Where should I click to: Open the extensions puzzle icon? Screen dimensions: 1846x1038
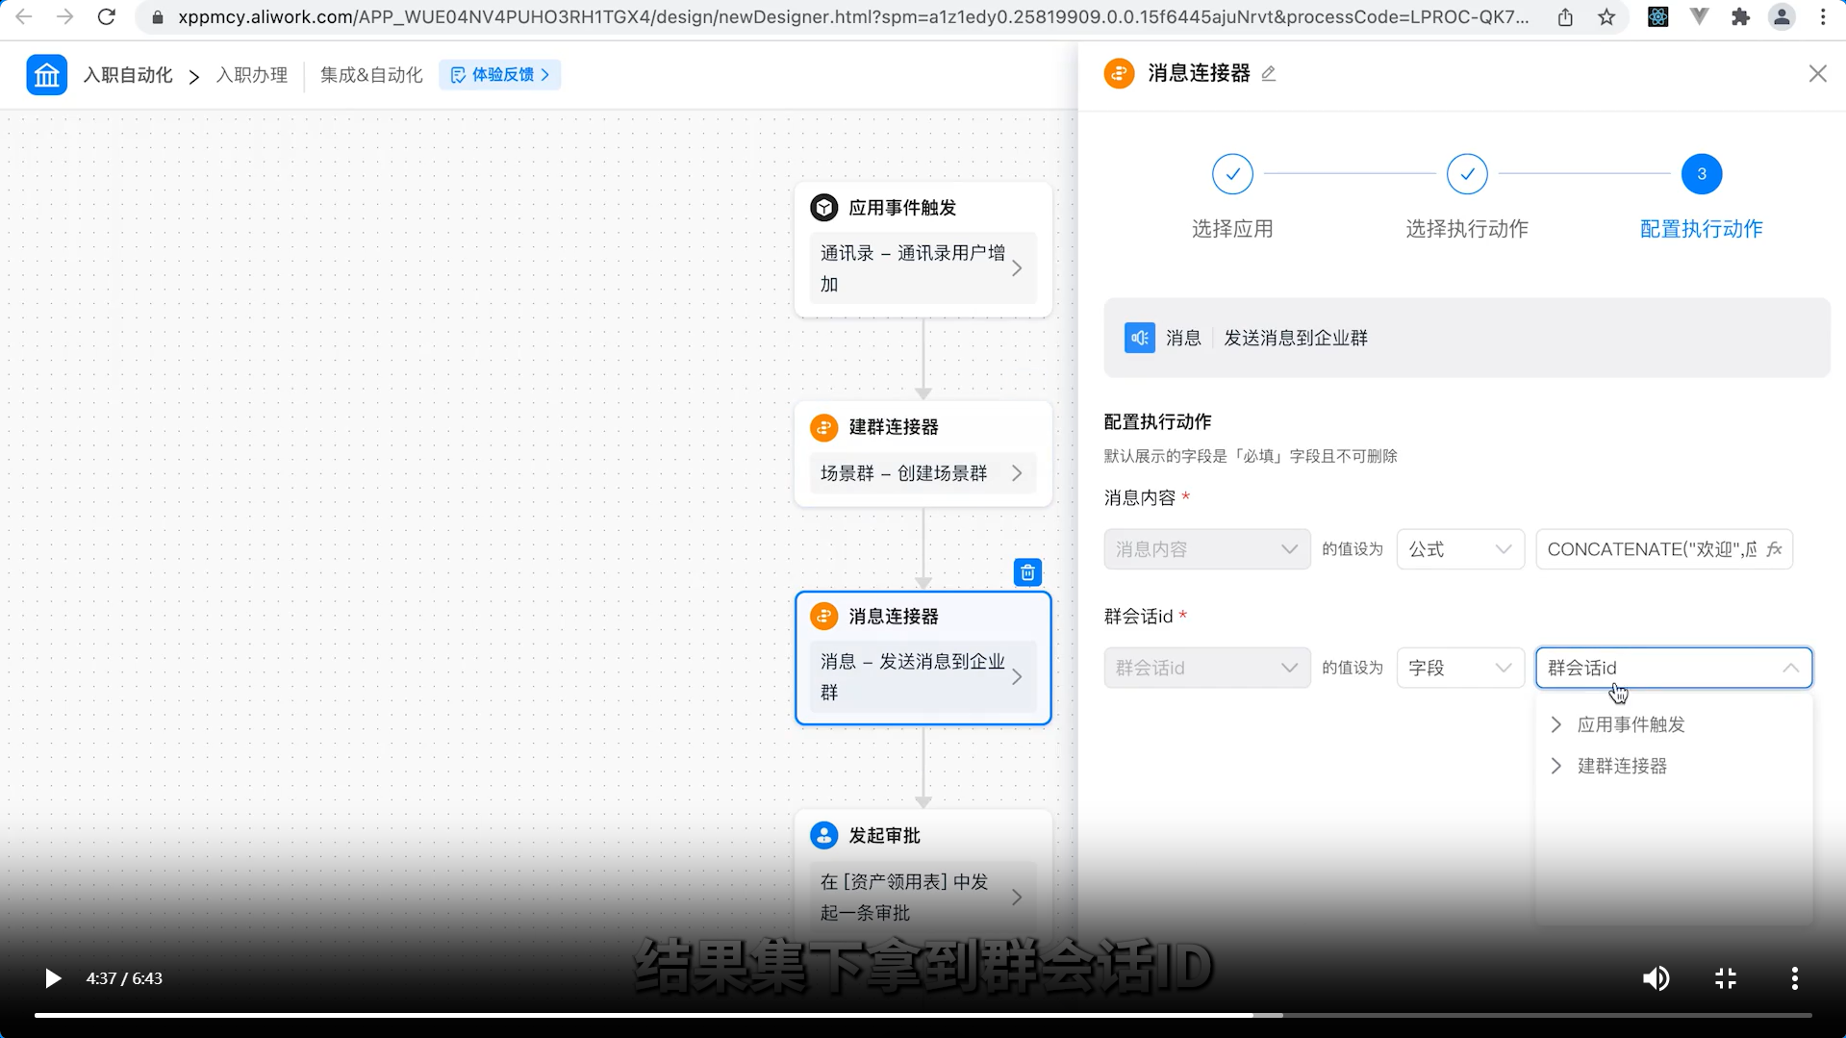point(1740,17)
